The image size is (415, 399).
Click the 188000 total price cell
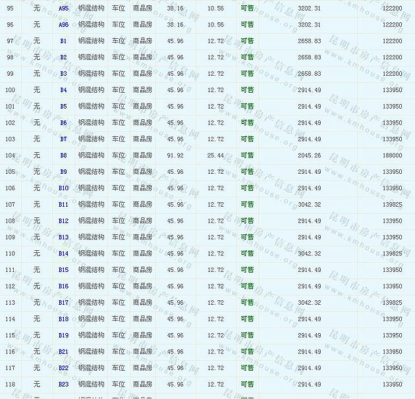(392, 155)
